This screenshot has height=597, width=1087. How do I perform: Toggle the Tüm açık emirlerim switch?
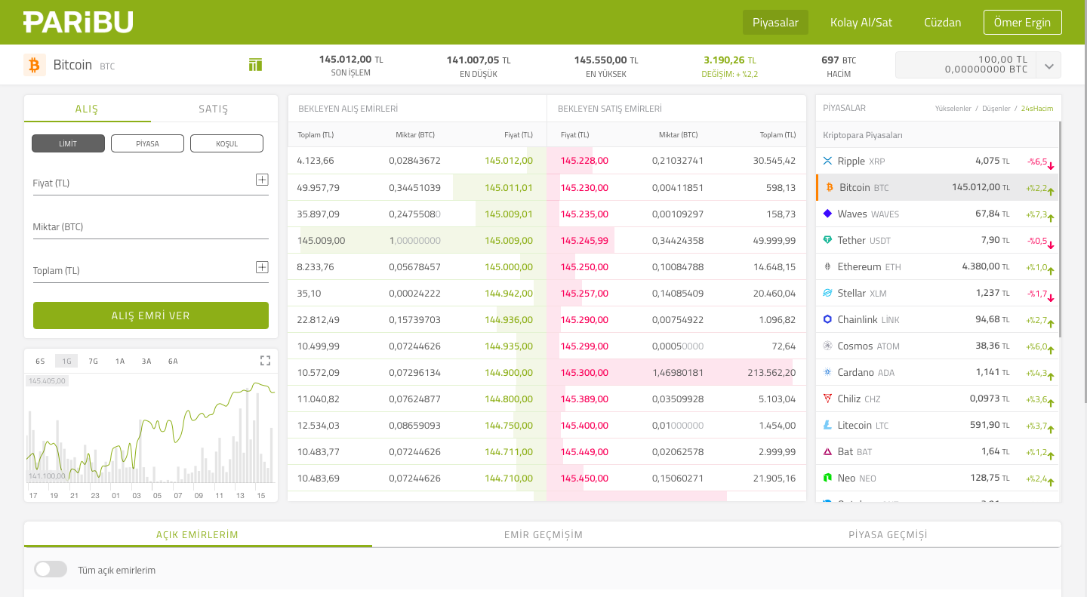coord(51,569)
